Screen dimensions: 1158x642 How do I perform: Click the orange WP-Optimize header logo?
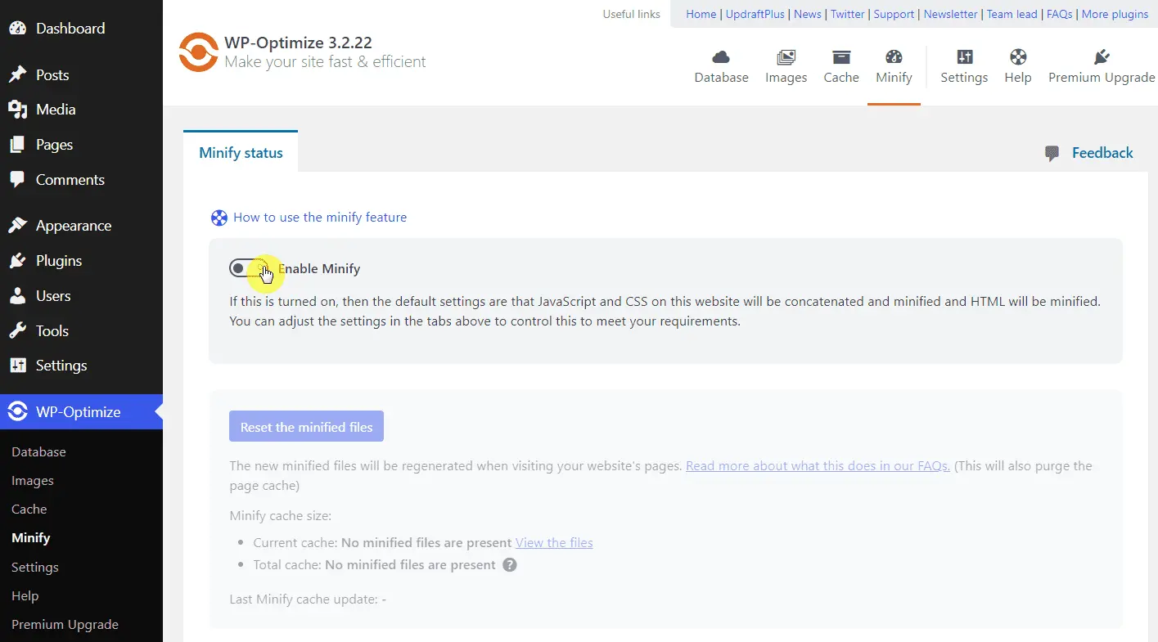tap(198, 52)
